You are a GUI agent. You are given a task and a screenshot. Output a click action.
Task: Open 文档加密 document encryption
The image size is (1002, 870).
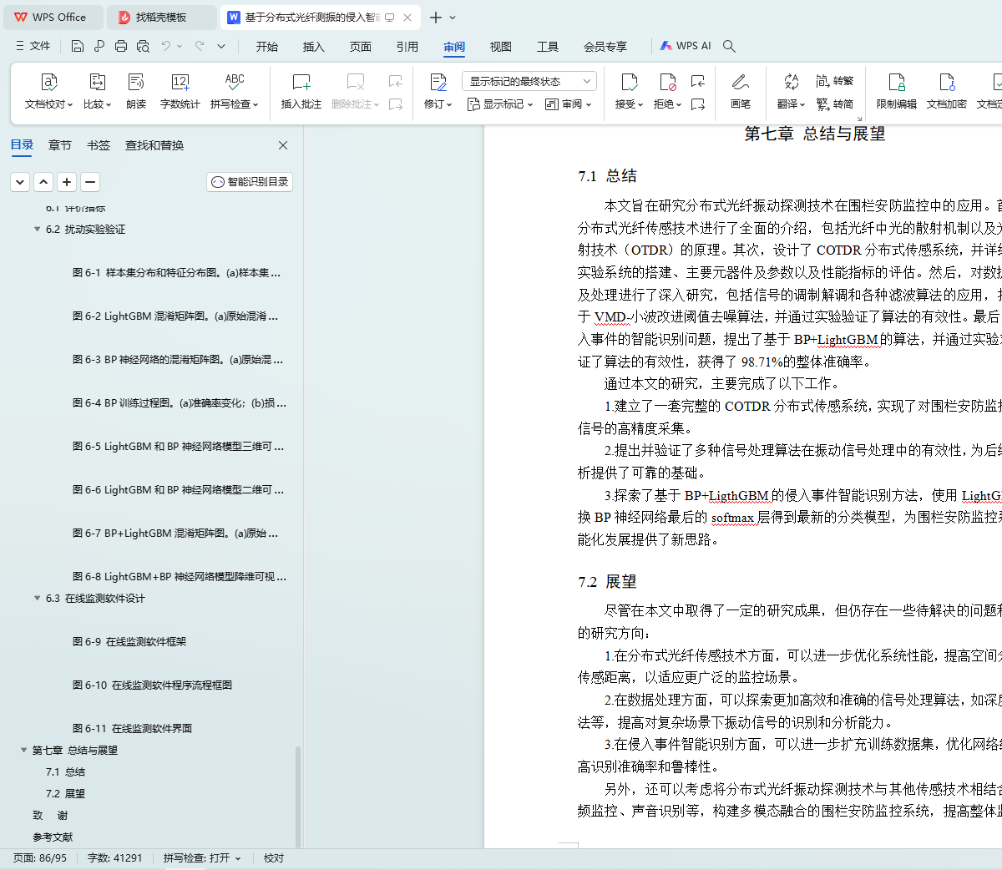click(x=947, y=92)
